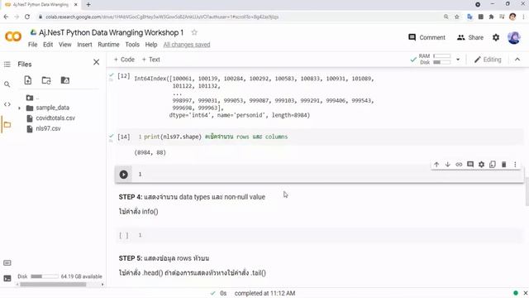Screen dimensions: 529x298
Task: Open the table of contents sidebar icon
Action: coord(7,65)
